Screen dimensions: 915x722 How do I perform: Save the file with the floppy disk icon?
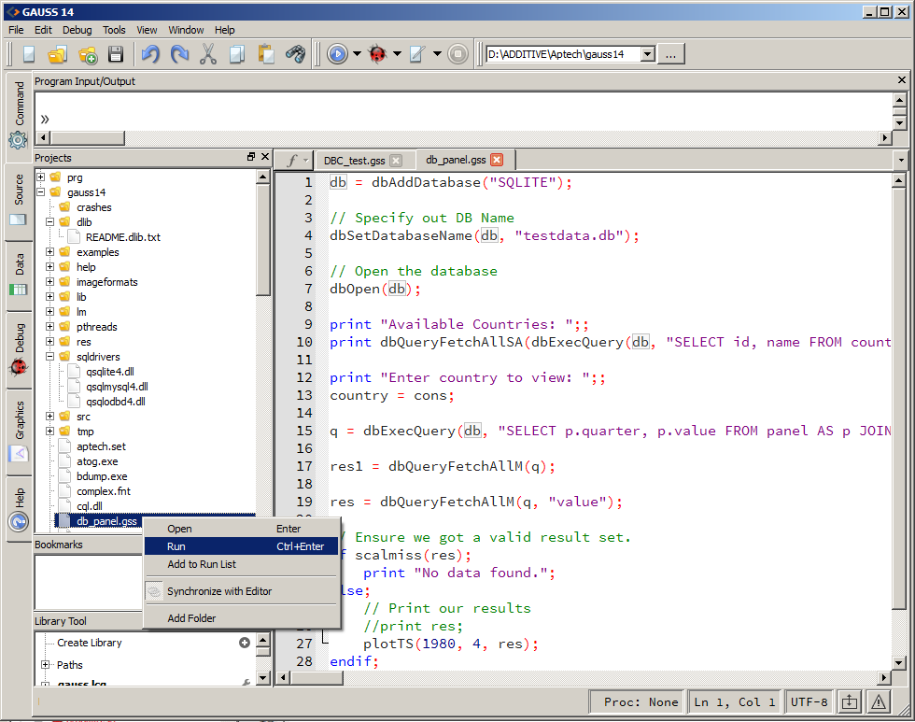(116, 54)
